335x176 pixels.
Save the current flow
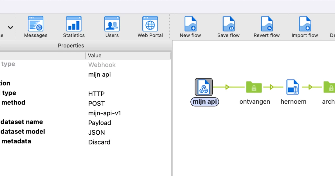(228, 27)
